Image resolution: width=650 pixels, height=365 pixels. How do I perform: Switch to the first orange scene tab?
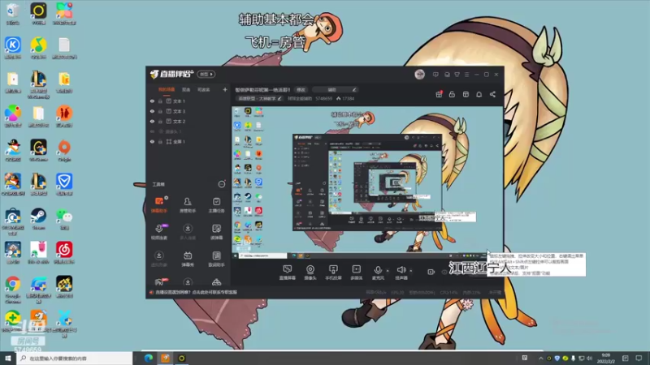click(x=167, y=90)
